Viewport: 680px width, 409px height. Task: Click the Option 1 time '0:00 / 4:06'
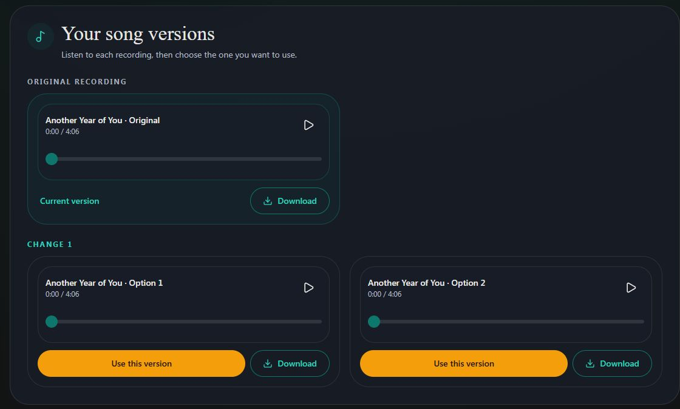pos(62,294)
